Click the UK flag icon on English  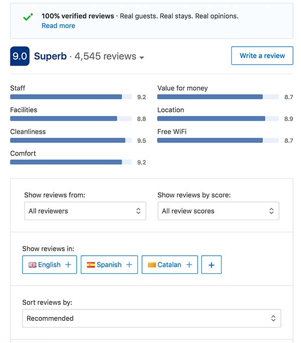click(32, 265)
